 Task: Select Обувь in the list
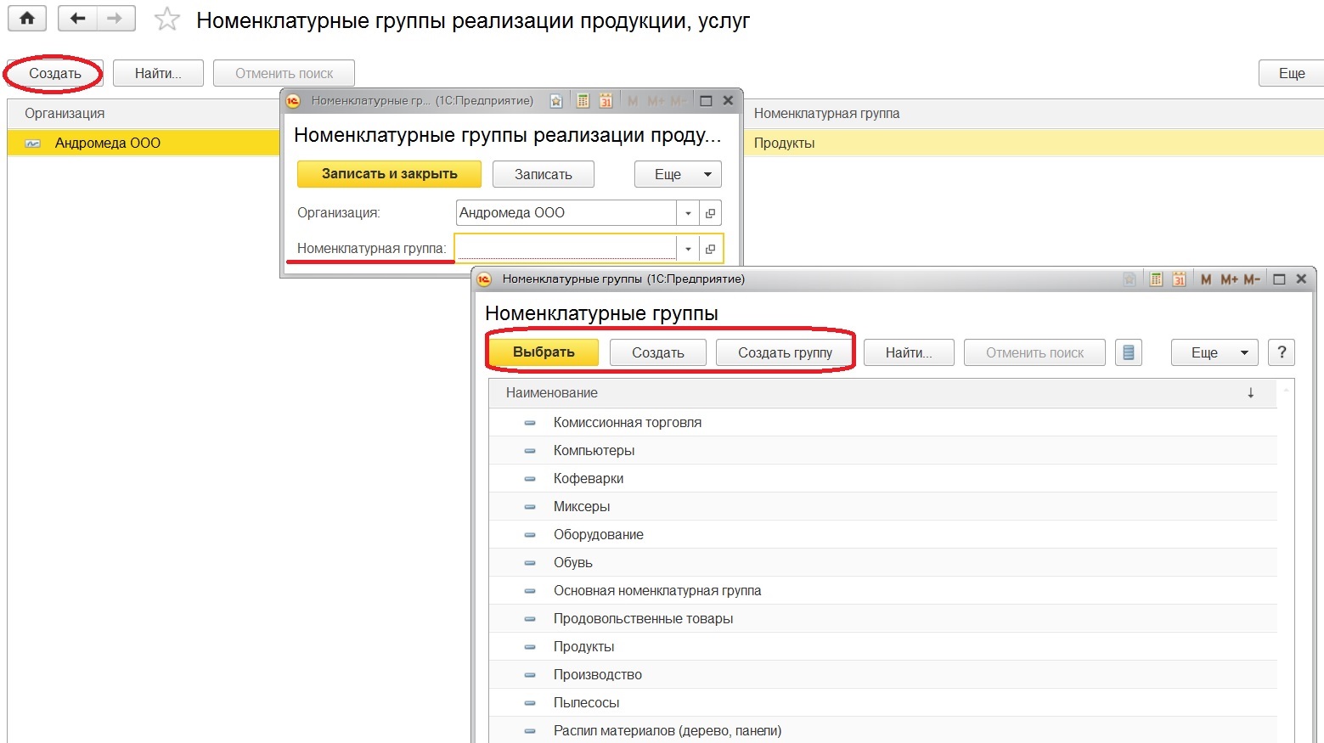pyautogui.click(x=883, y=562)
